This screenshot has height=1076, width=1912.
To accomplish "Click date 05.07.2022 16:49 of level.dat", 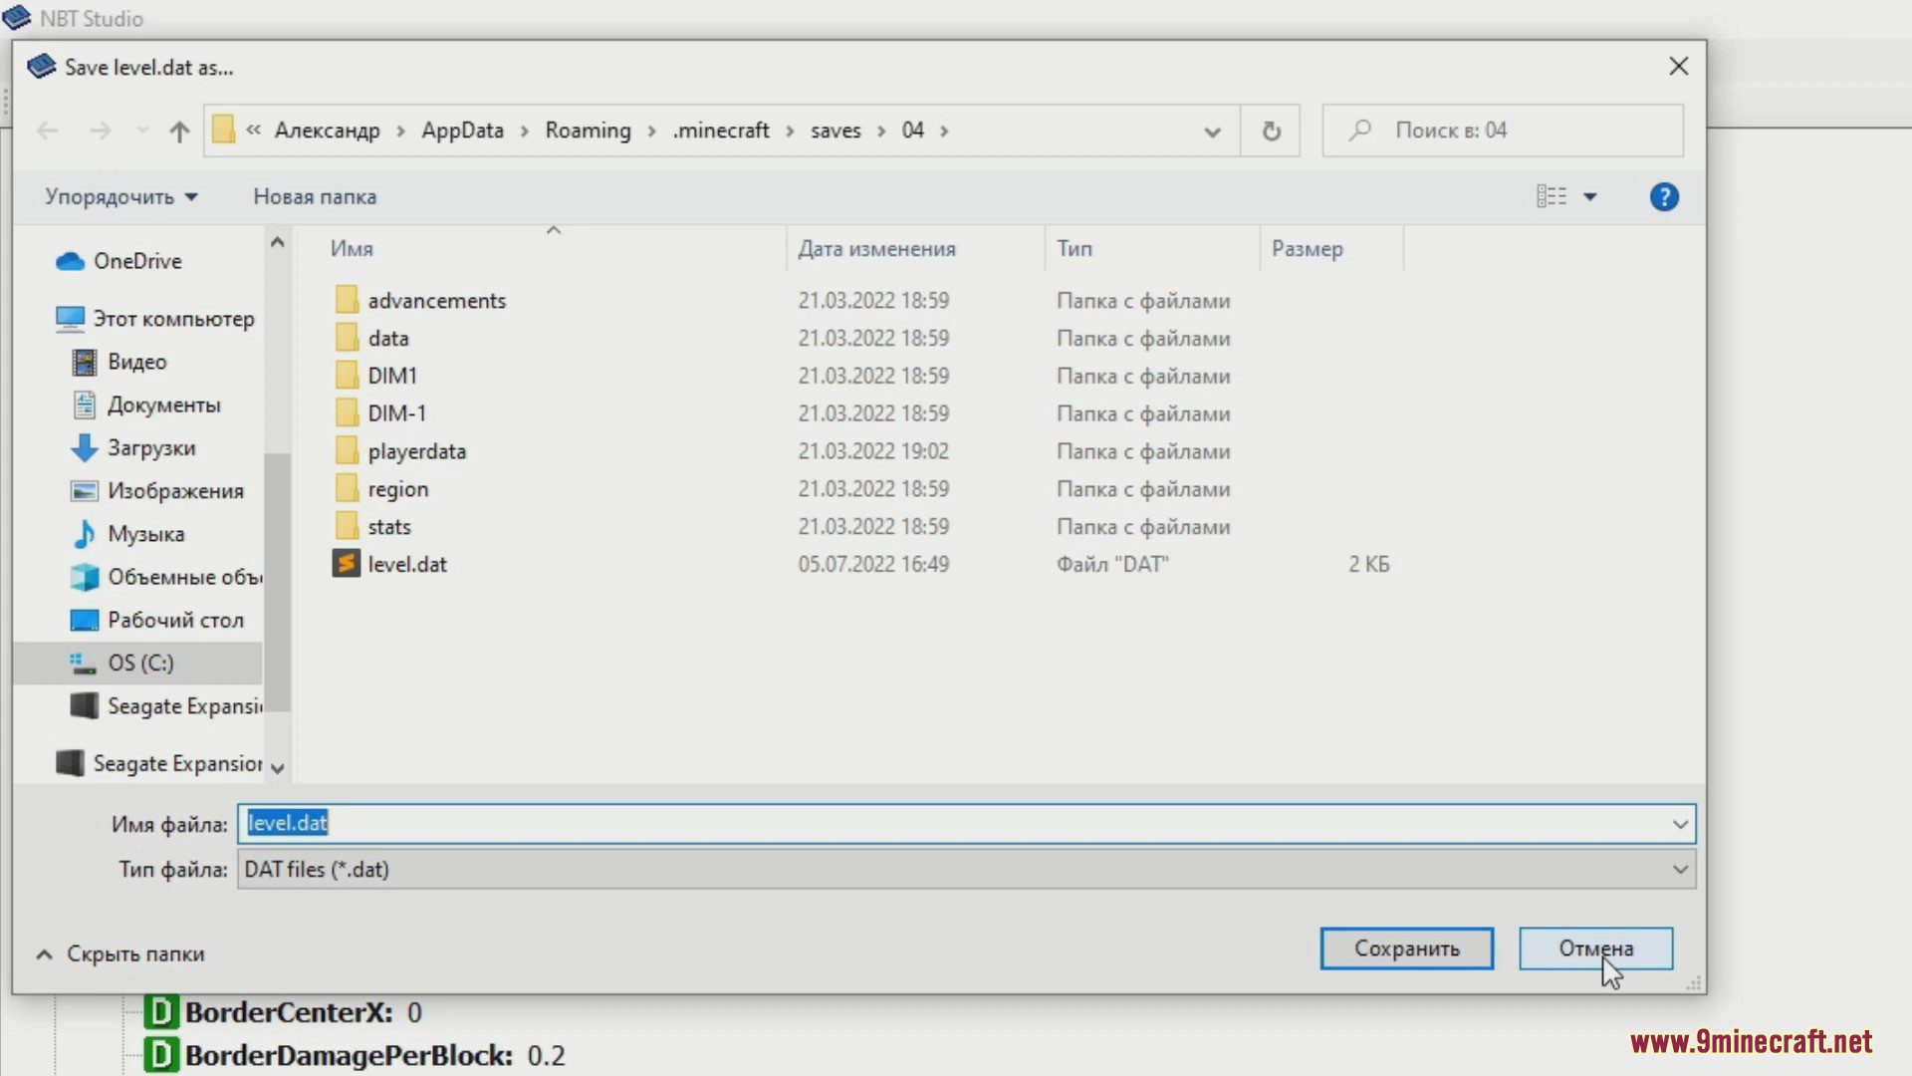I will 873,564.
